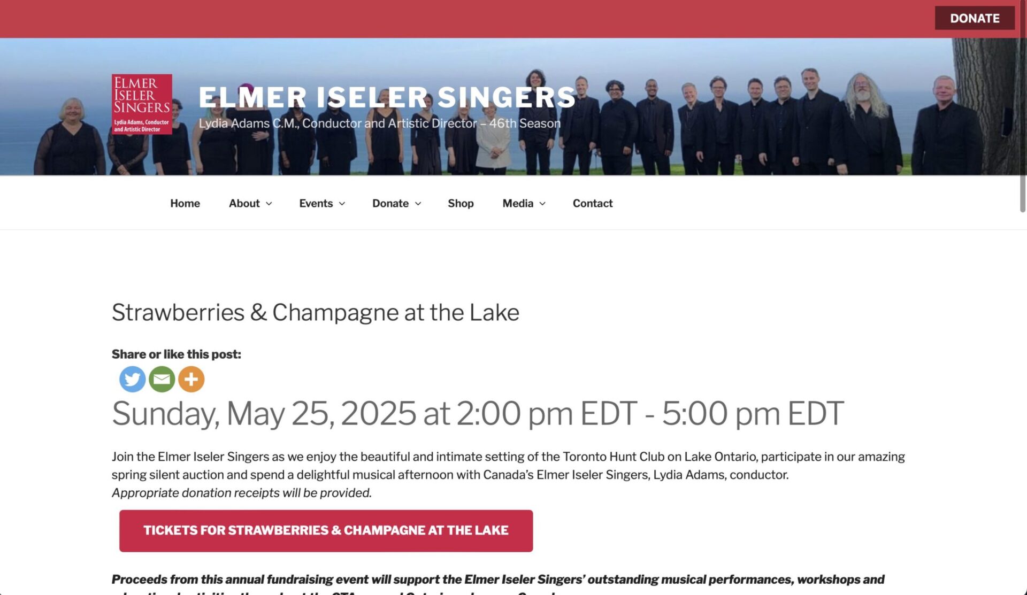This screenshot has height=595, width=1027.
Task: Go to the Home menu item
Action: point(185,203)
